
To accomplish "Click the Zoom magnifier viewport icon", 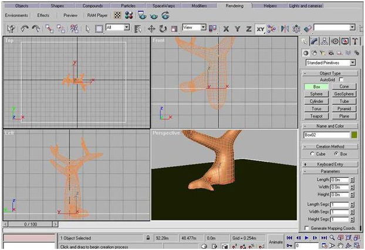I will pos(332,238).
